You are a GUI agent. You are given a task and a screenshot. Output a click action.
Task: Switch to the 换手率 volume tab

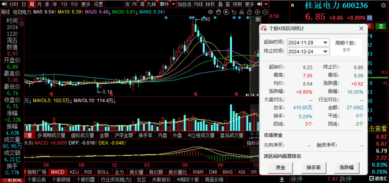pyautogui.click(x=145, y=135)
